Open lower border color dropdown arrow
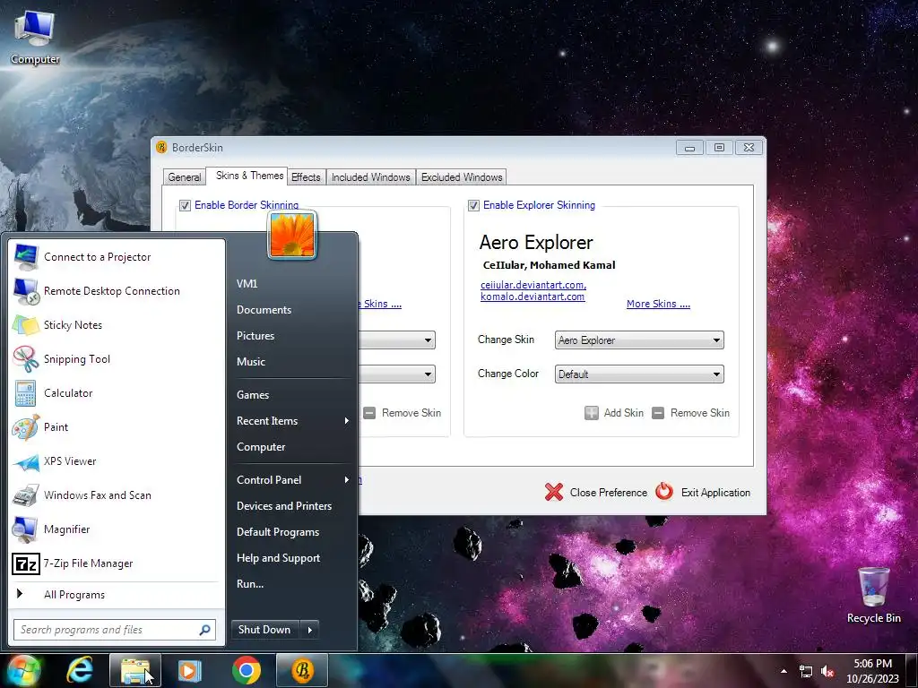The height and width of the screenshot is (688, 918). coord(428,374)
